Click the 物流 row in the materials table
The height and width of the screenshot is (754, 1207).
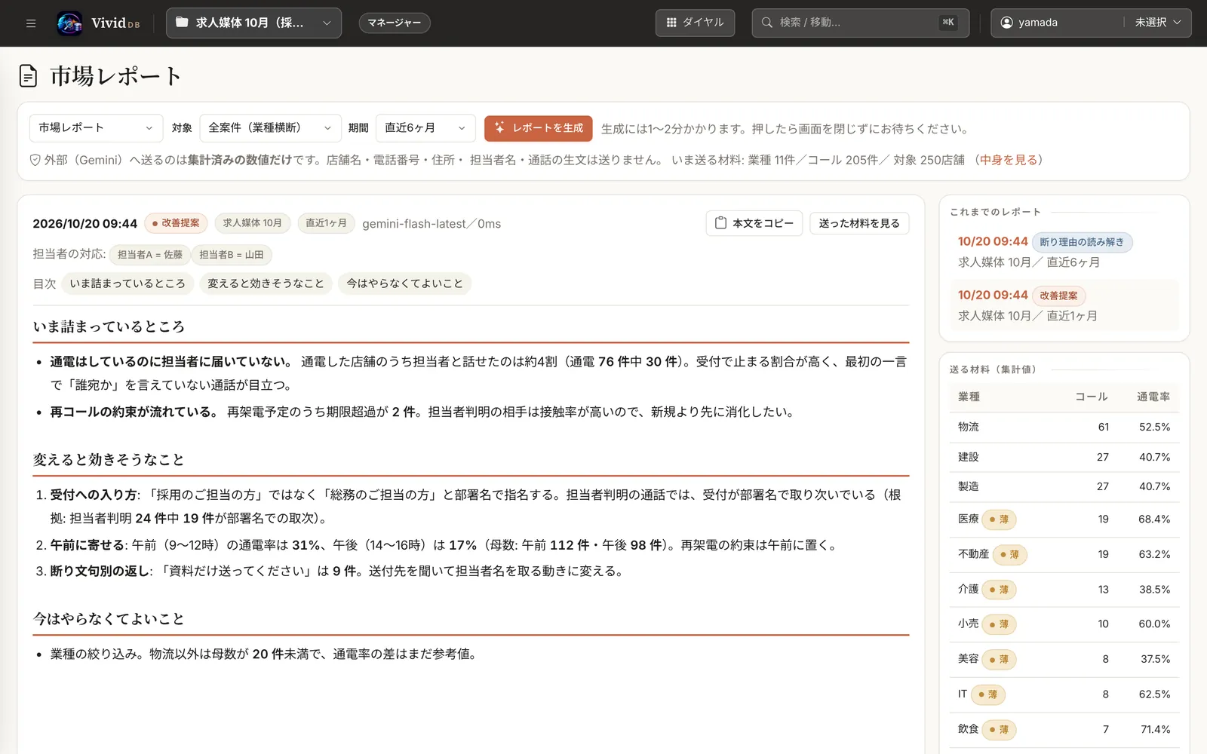1064,427
